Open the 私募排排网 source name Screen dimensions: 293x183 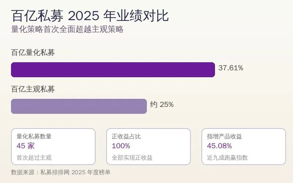coord(55,172)
